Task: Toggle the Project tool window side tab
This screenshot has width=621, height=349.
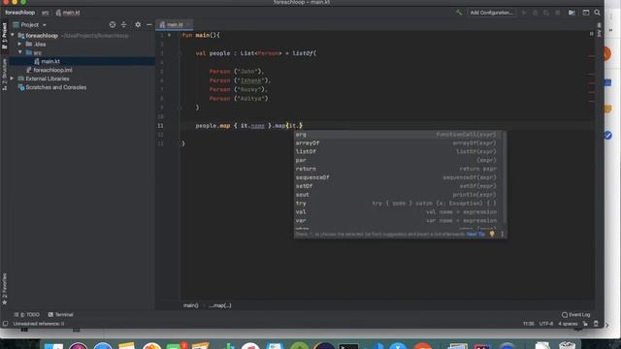Action: pos(4,37)
